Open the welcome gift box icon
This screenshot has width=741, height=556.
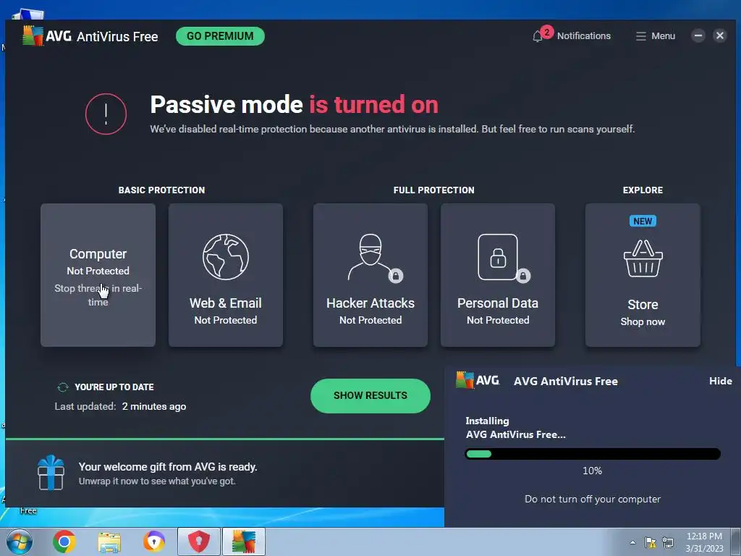click(51, 473)
